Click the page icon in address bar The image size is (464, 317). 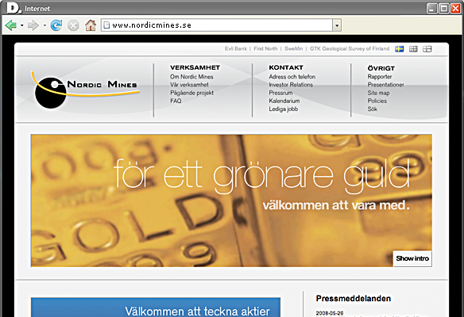[106, 25]
